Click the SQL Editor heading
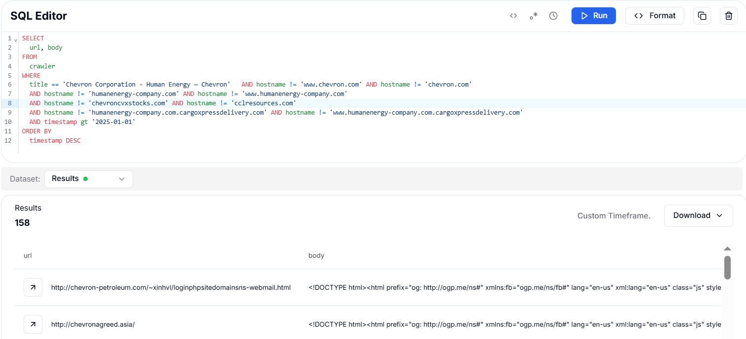Viewport: 746px width, 339px height. [38, 16]
